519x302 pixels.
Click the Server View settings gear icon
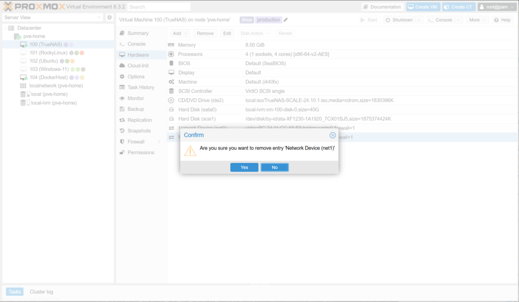109,17
